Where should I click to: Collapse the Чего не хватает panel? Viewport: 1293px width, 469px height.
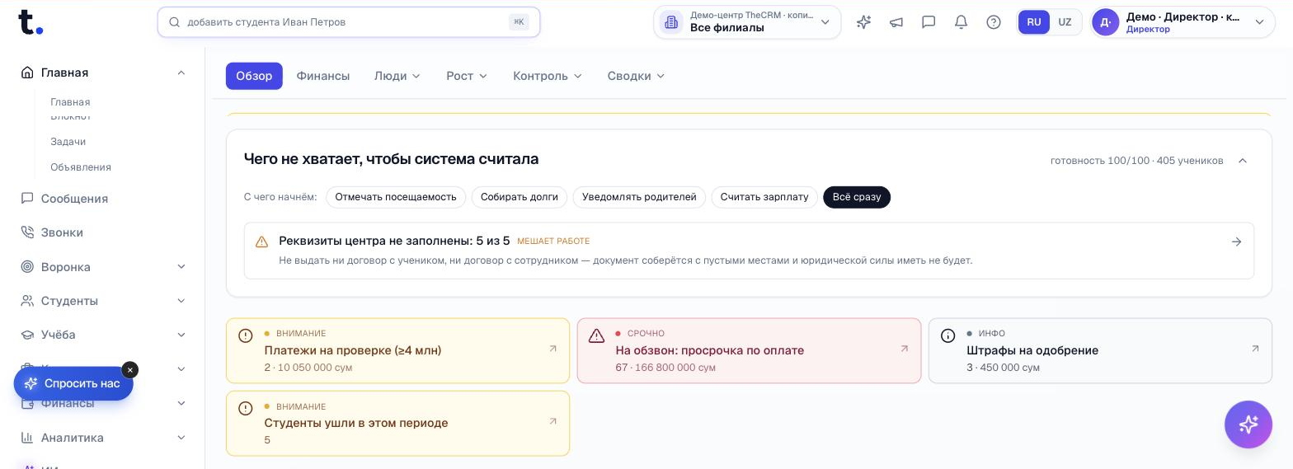(x=1243, y=161)
